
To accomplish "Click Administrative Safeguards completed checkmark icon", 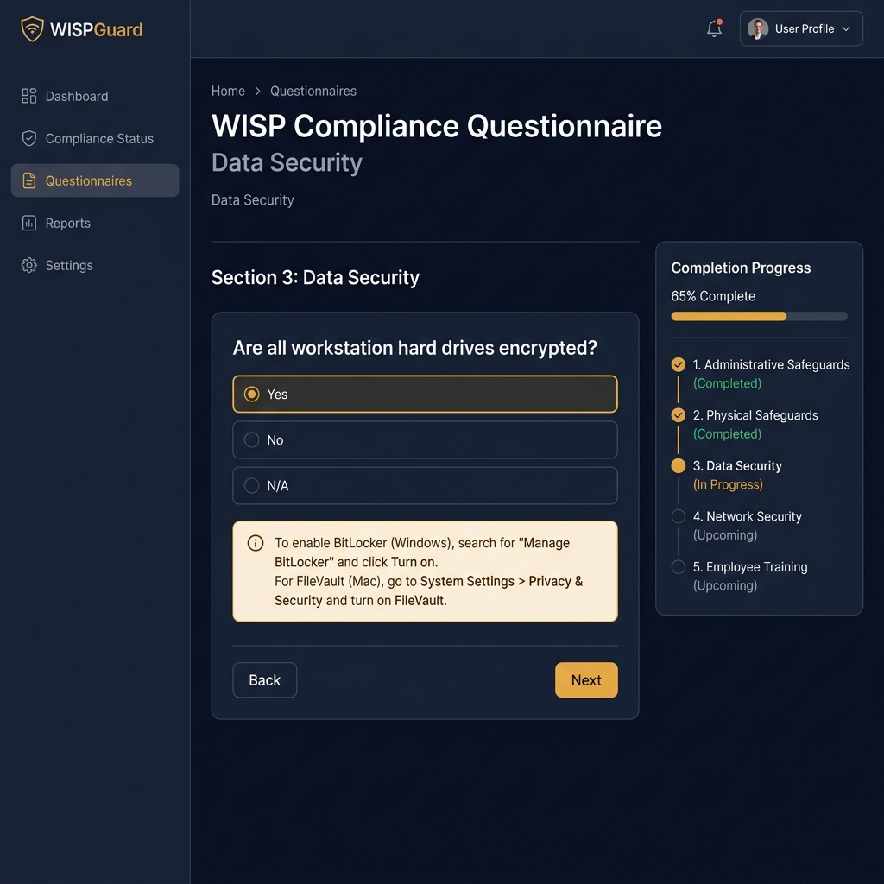I will click(679, 365).
